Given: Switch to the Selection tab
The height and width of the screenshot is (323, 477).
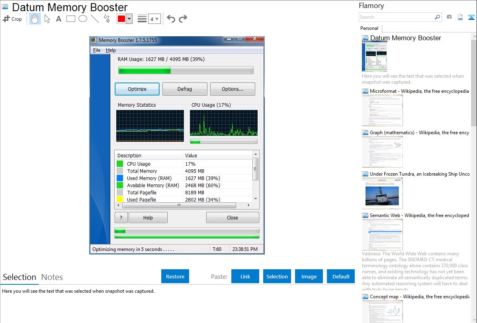Looking at the screenshot, I should [x=20, y=277].
